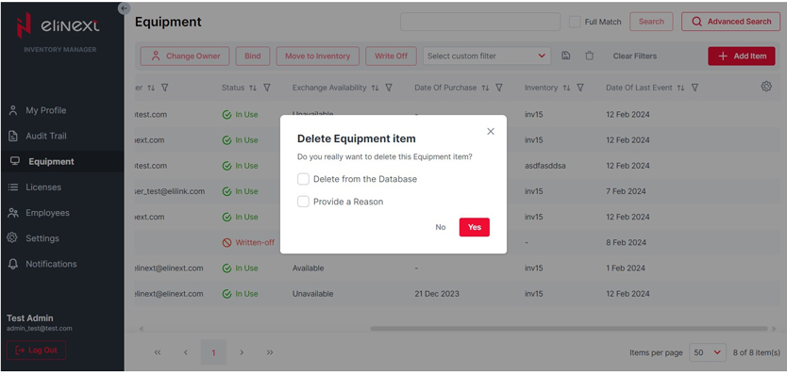Filter the Date Of Purchase column
The width and height of the screenshot is (787, 373).
tap(499, 88)
